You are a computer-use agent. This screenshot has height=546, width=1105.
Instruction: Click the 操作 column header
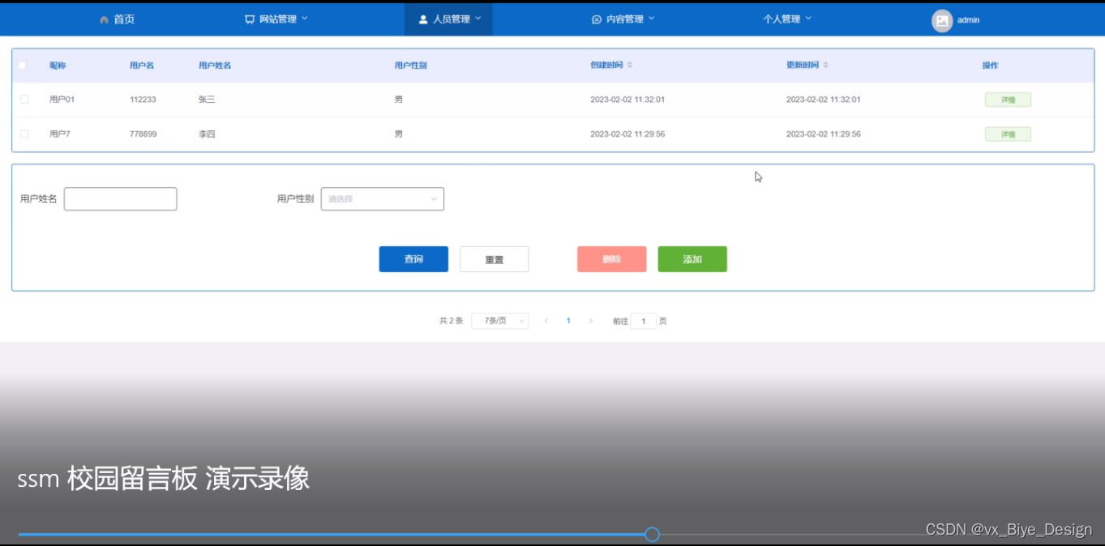click(x=990, y=66)
